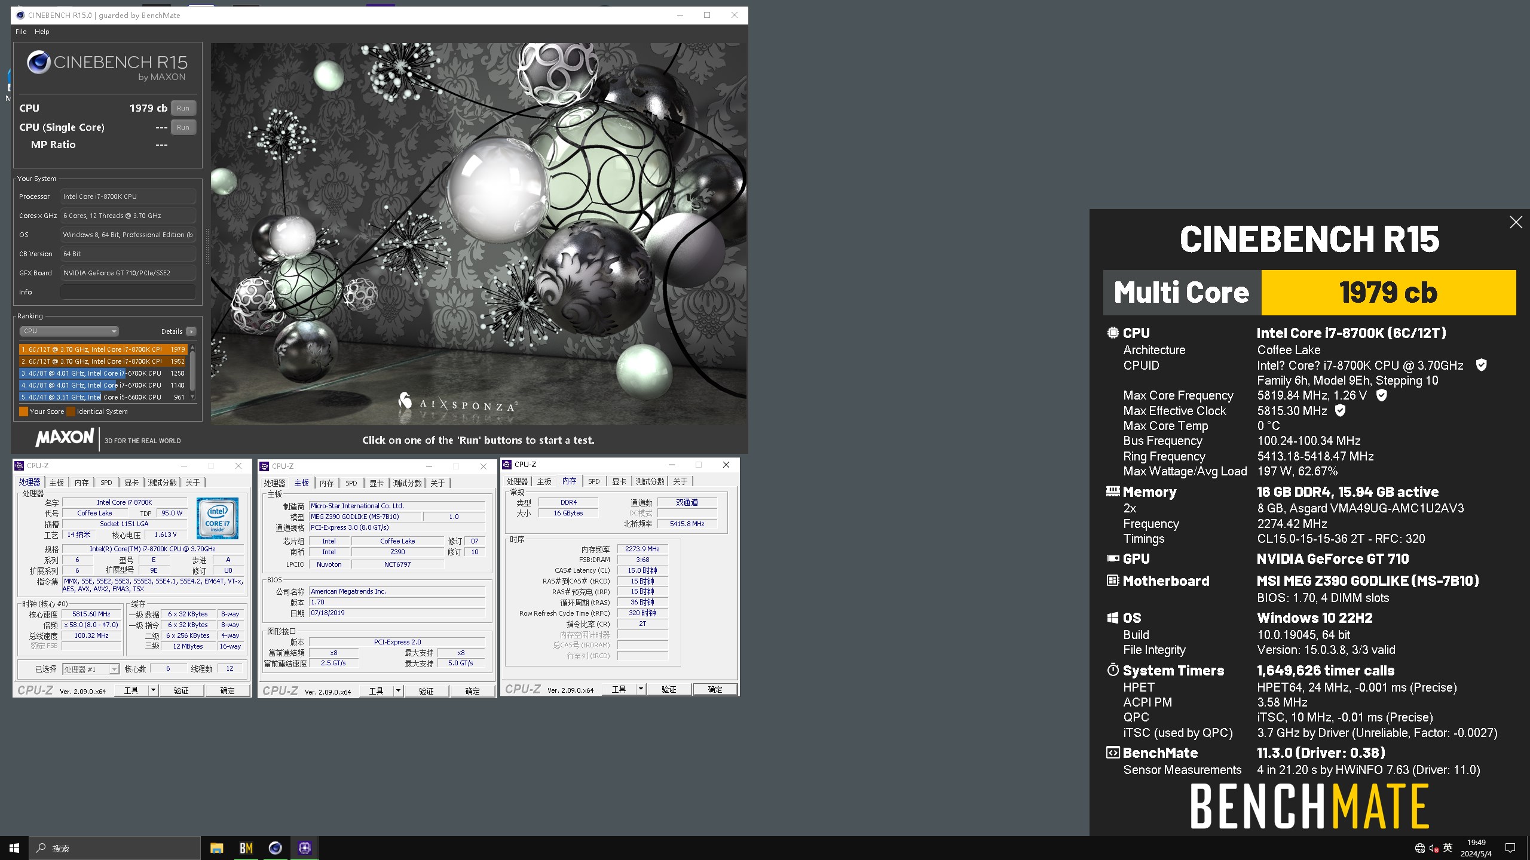
Task: Open File Explorer from the taskbar
Action: tap(216, 848)
